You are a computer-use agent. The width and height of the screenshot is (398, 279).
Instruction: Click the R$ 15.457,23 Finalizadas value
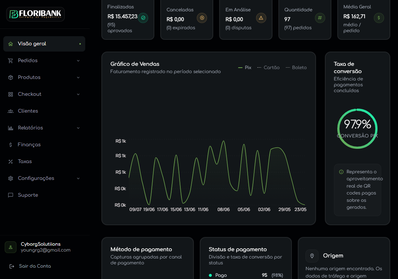point(122,16)
